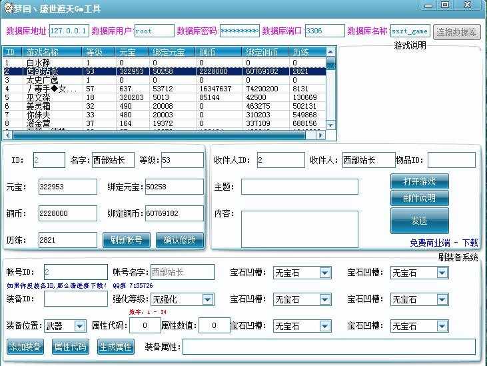Click the empty 物品ID field
Viewport: 487px width, 366px height.
click(x=452, y=160)
